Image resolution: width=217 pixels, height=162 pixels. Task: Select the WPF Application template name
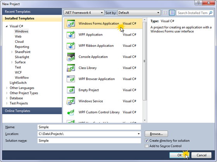tap(91, 34)
